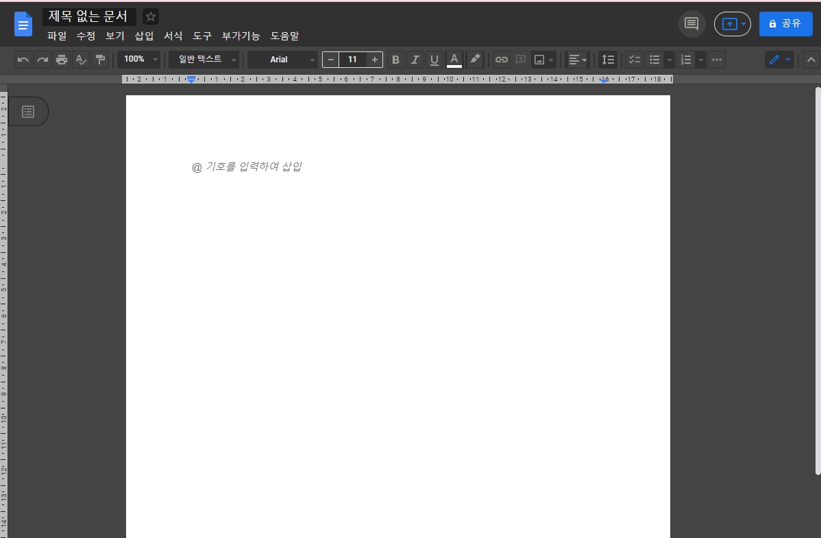Viewport: 821px width, 538px height.
Task: Insert an image
Action: [540, 60]
